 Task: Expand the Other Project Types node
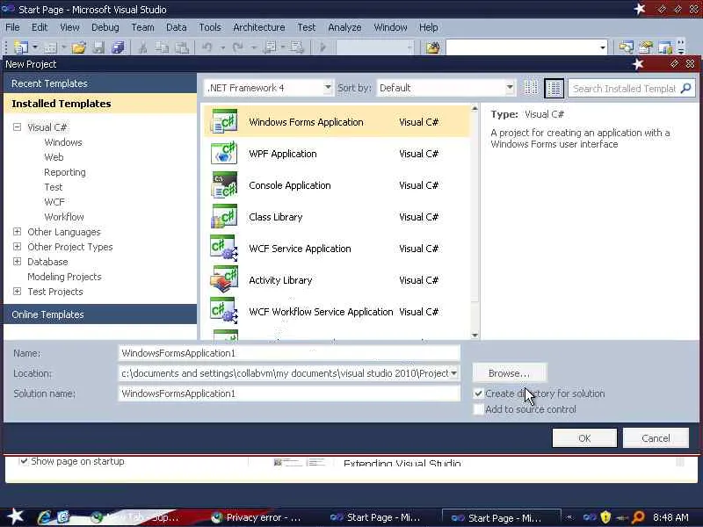(17, 247)
